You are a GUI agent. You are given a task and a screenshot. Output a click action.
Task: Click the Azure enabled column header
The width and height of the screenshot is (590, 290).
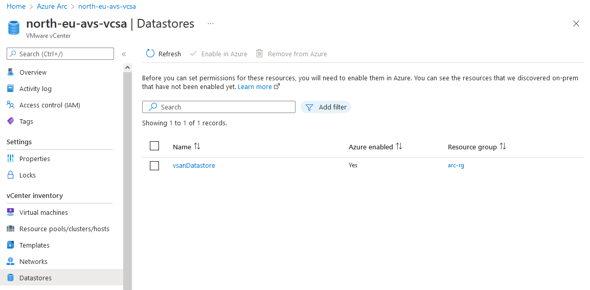click(371, 147)
